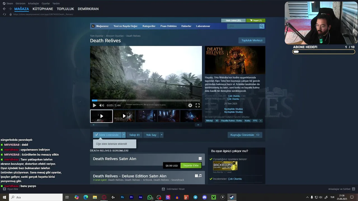The width and height of the screenshot is (358, 201).
Task: Open Yardım help menu
Action: click(56, 3)
